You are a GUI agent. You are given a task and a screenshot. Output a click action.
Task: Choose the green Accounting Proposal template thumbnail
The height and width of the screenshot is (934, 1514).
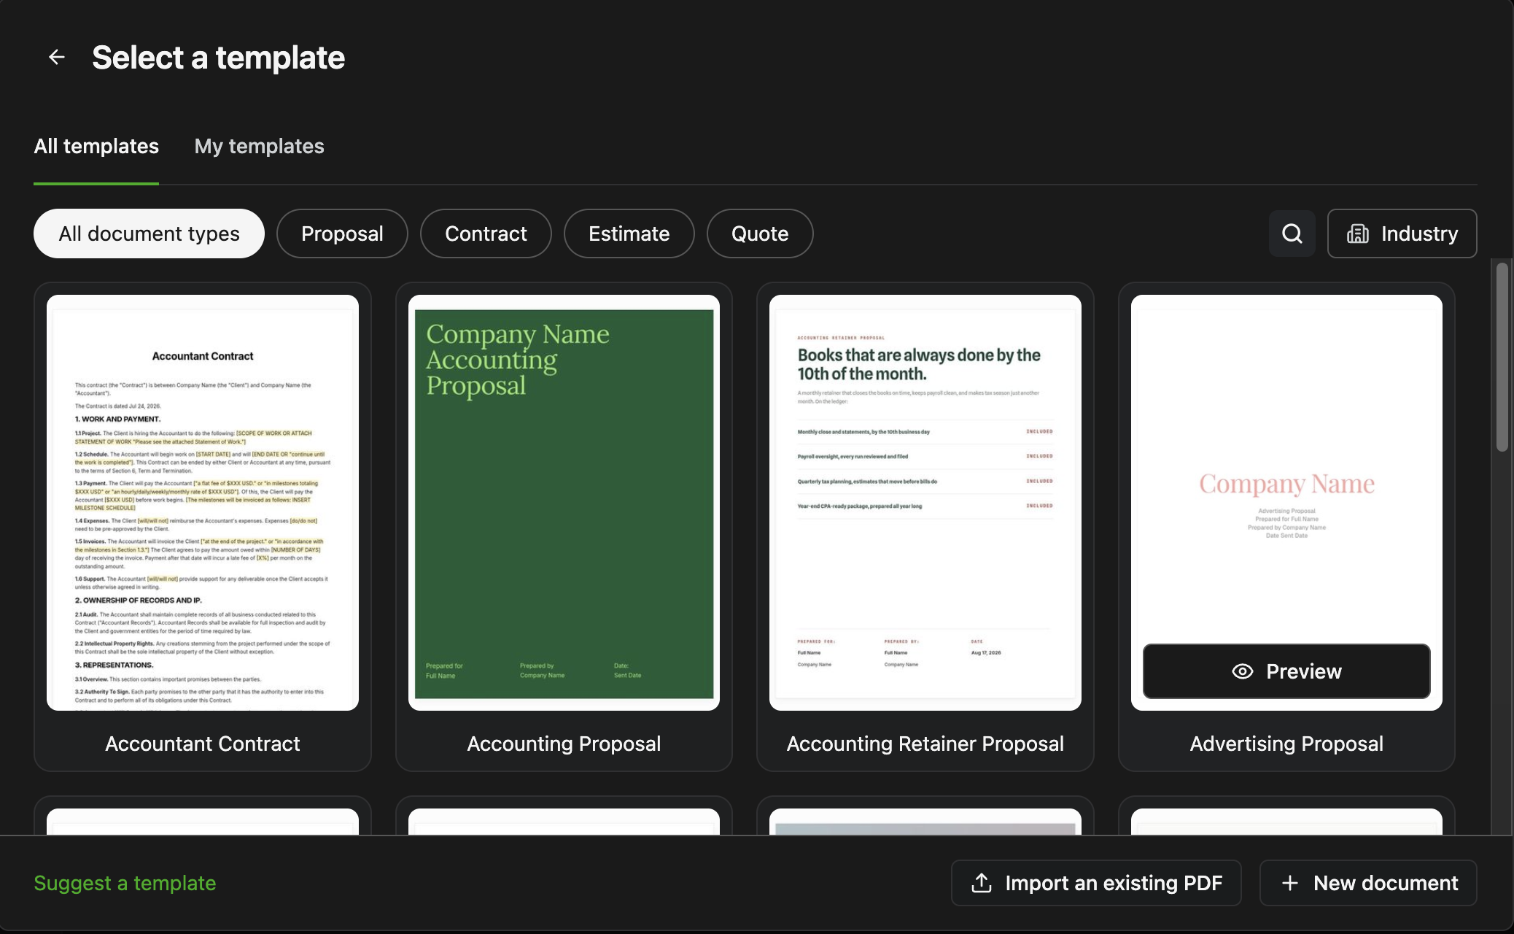[x=564, y=502]
